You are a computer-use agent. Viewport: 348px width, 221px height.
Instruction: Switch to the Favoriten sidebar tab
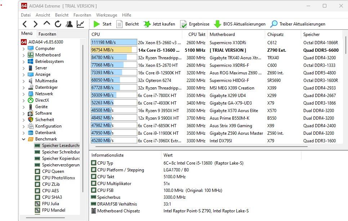click(x=47, y=34)
